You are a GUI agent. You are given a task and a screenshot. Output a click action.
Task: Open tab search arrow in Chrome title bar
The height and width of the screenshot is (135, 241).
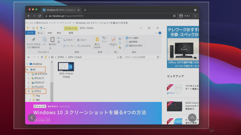tap(195, 10)
